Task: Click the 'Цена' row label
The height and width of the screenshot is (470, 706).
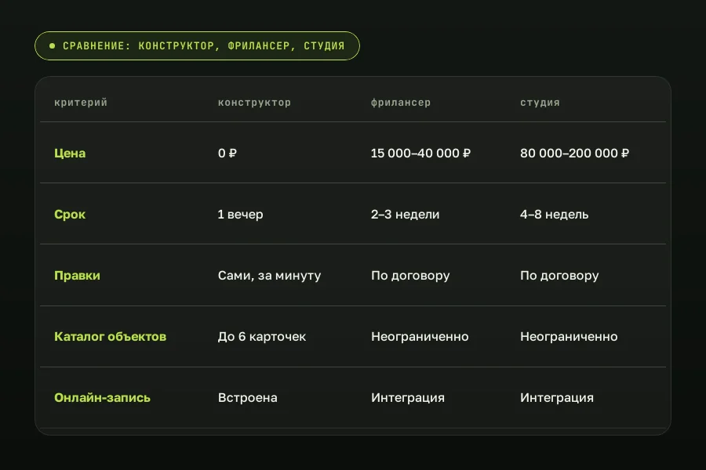Action: tap(70, 154)
